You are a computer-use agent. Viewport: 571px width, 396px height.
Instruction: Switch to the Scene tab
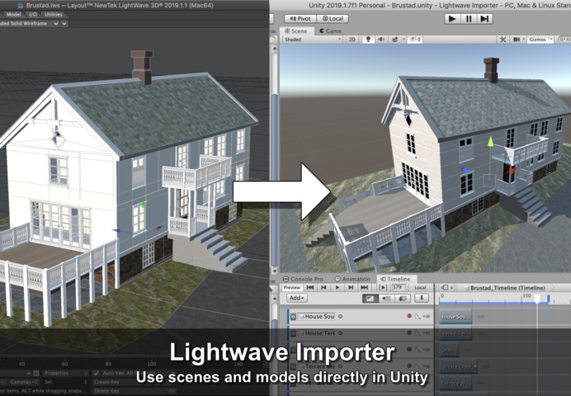tap(296, 31)
